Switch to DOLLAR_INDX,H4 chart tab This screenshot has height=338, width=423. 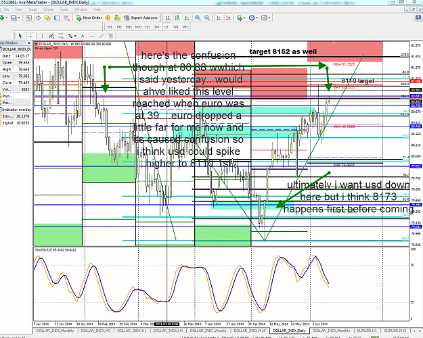tap(168, 331)
